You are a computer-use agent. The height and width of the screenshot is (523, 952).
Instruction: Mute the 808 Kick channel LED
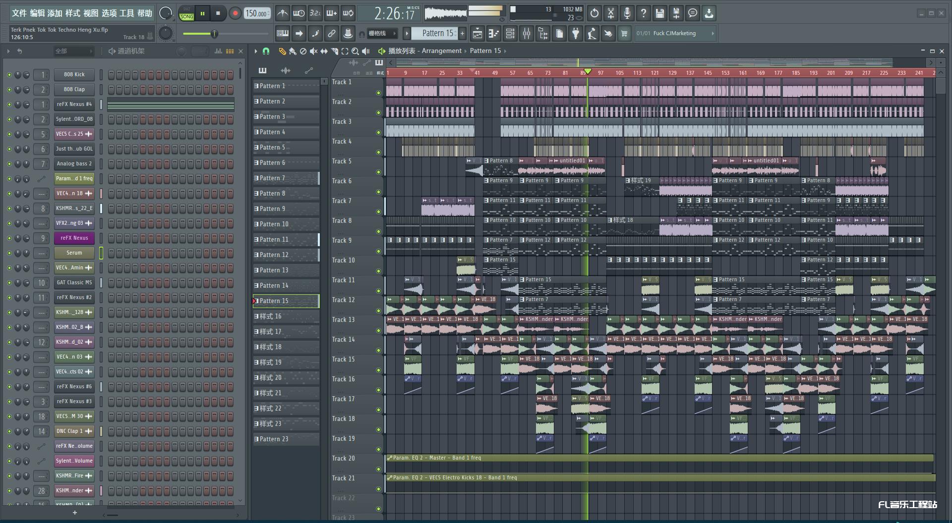point(9,75)
